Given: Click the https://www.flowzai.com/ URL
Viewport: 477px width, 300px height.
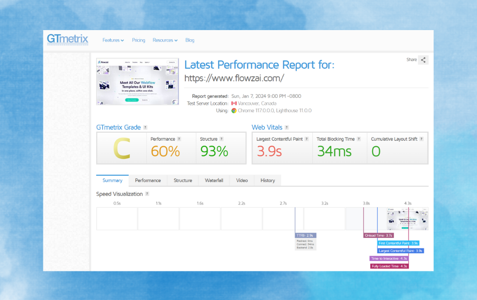Looking at the screenshot, I should click(234, 78).
